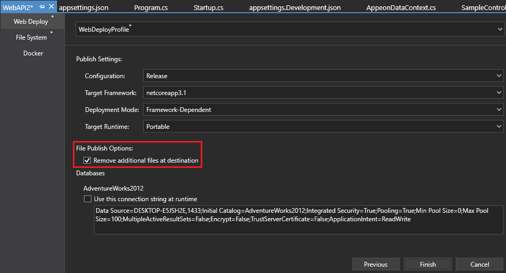The height and width of the screenshot is (273, 506).
Task: Select the Web Deploy publish method
Action: click(x=31, y=22)
